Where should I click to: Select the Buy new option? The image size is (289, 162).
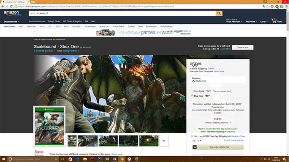pos(192,96)
